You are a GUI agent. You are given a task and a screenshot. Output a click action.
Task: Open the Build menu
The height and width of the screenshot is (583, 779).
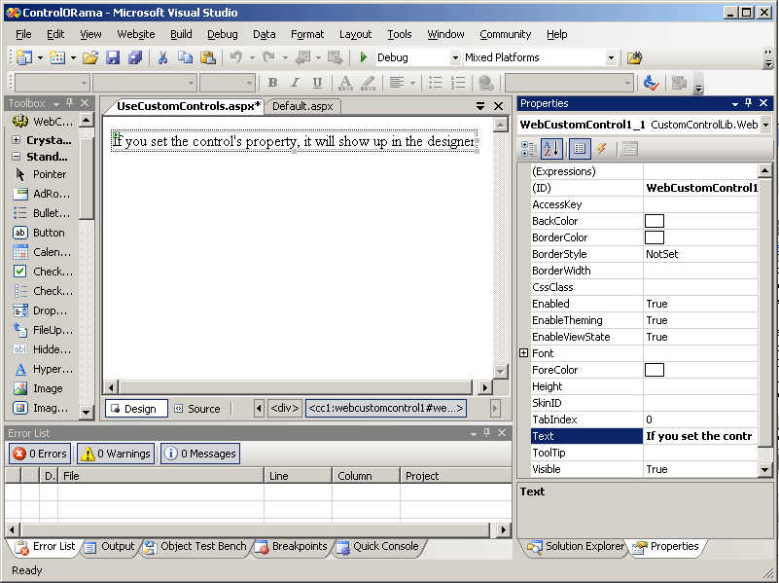pos(181,34)
